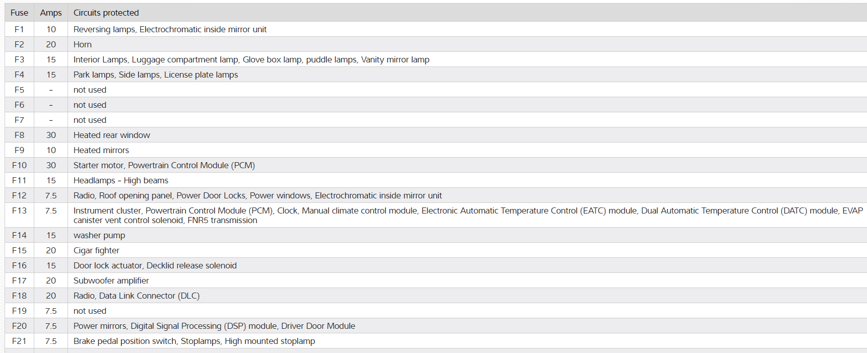This screenshot has width=867, height=353.
Task: Click "Door lock actuator" row text
Action: click(155, 265)
